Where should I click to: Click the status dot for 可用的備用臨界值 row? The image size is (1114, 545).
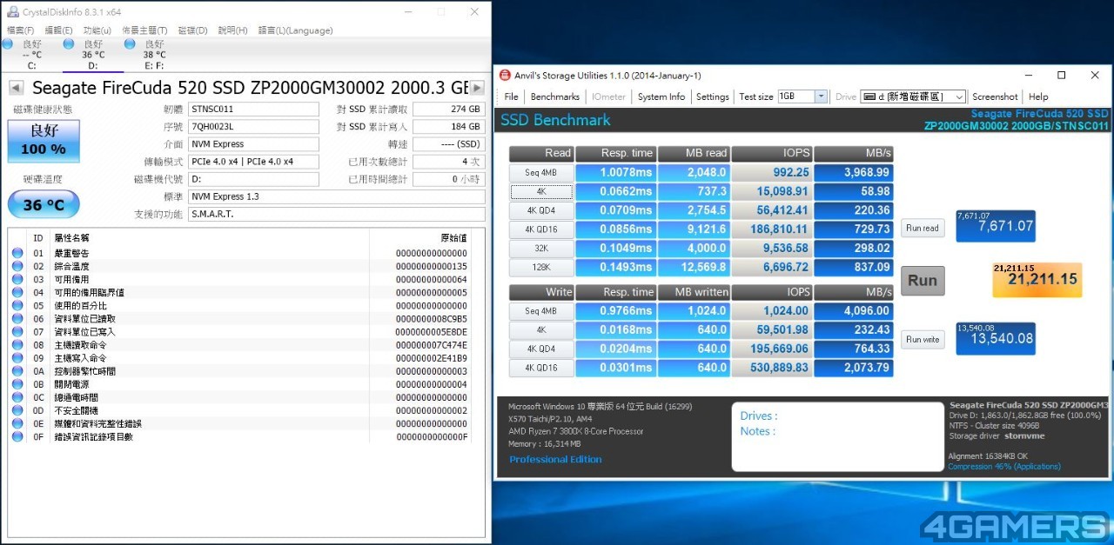point(17,292)
